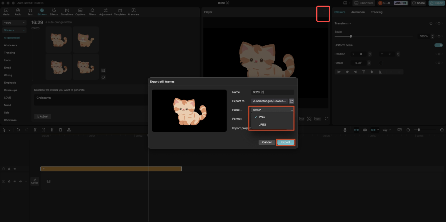446x222 pixels.
Task: Click the Join Pro button
Action: click(400, 3)
